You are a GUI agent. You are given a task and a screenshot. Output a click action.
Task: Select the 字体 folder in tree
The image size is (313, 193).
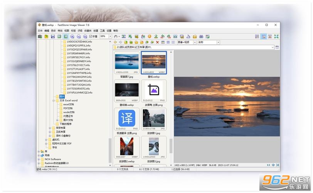55,147
